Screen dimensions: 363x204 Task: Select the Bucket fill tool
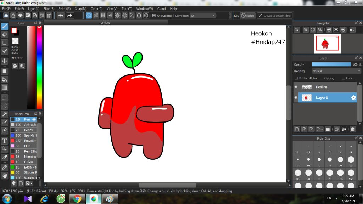[4, 80]
